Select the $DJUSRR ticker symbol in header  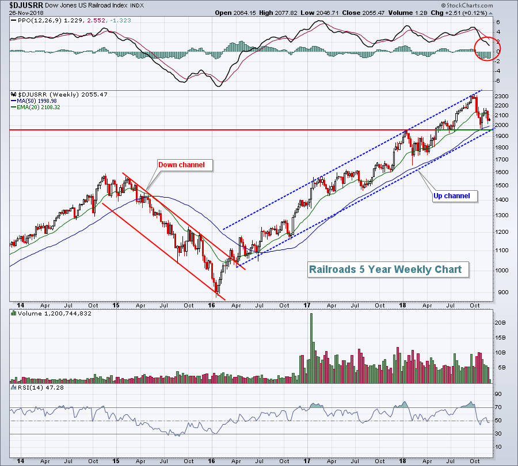[x=26, y=5]
